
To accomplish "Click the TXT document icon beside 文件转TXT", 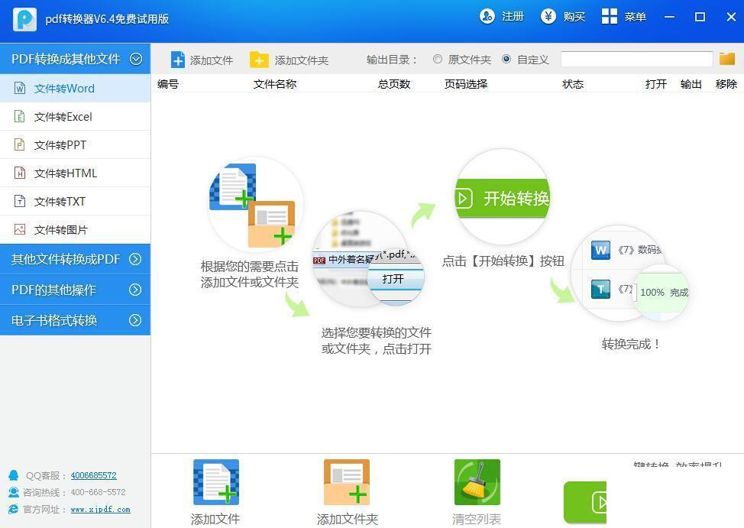I will 19,201.
